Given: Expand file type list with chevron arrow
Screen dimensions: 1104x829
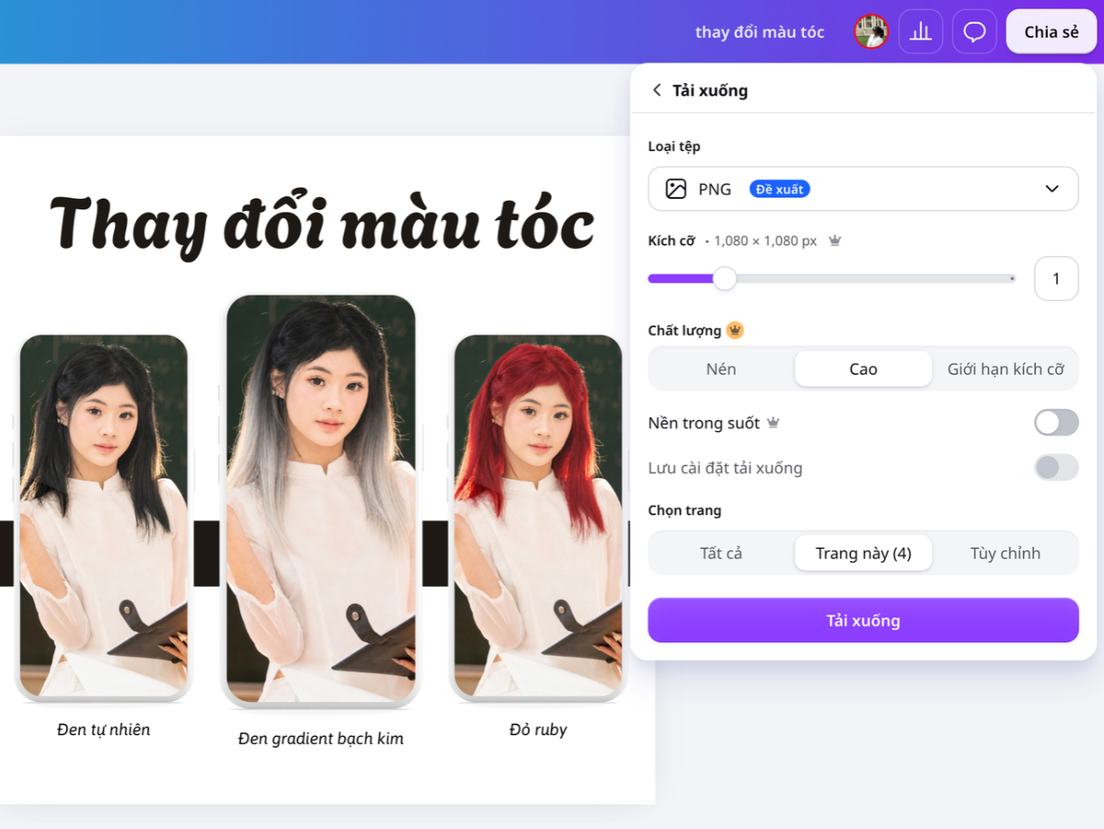Looking at the screenshot, I should pos(1052,188).
